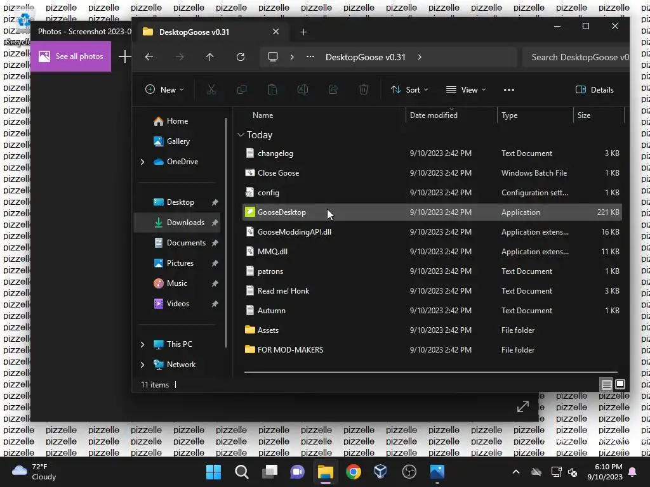
Task: Open Gallery in navigation pane
Action: click(x=178, y=141)
